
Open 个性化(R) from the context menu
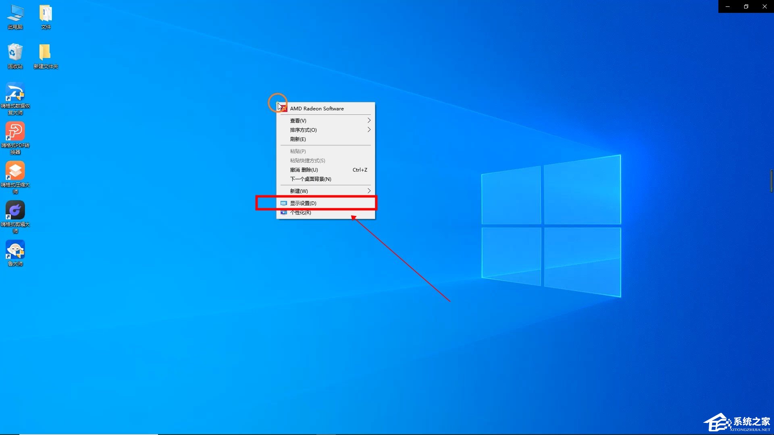301,213
